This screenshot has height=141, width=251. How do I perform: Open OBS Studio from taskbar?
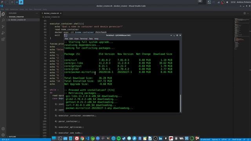155,138
